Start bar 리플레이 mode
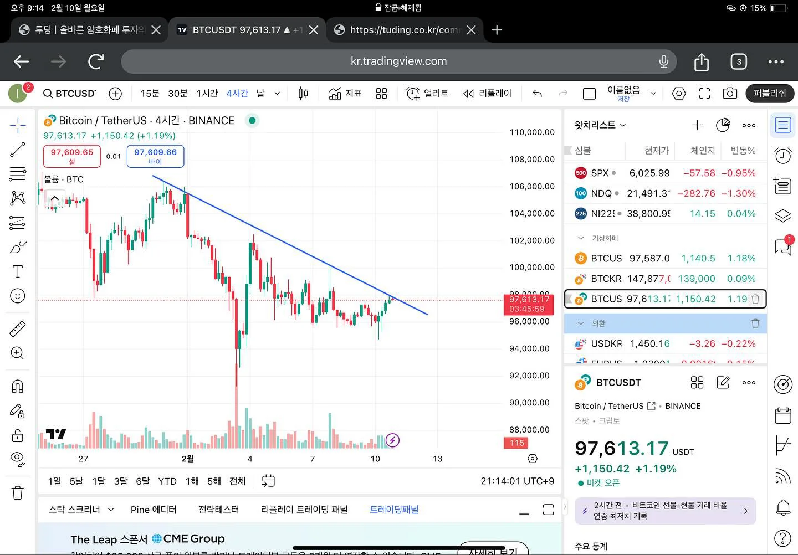798x555 pixels. click(x=487, y=94)
